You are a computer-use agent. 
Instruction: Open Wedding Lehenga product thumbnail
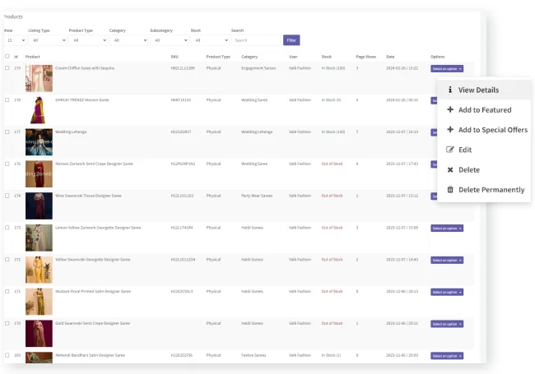pos(39,142)
